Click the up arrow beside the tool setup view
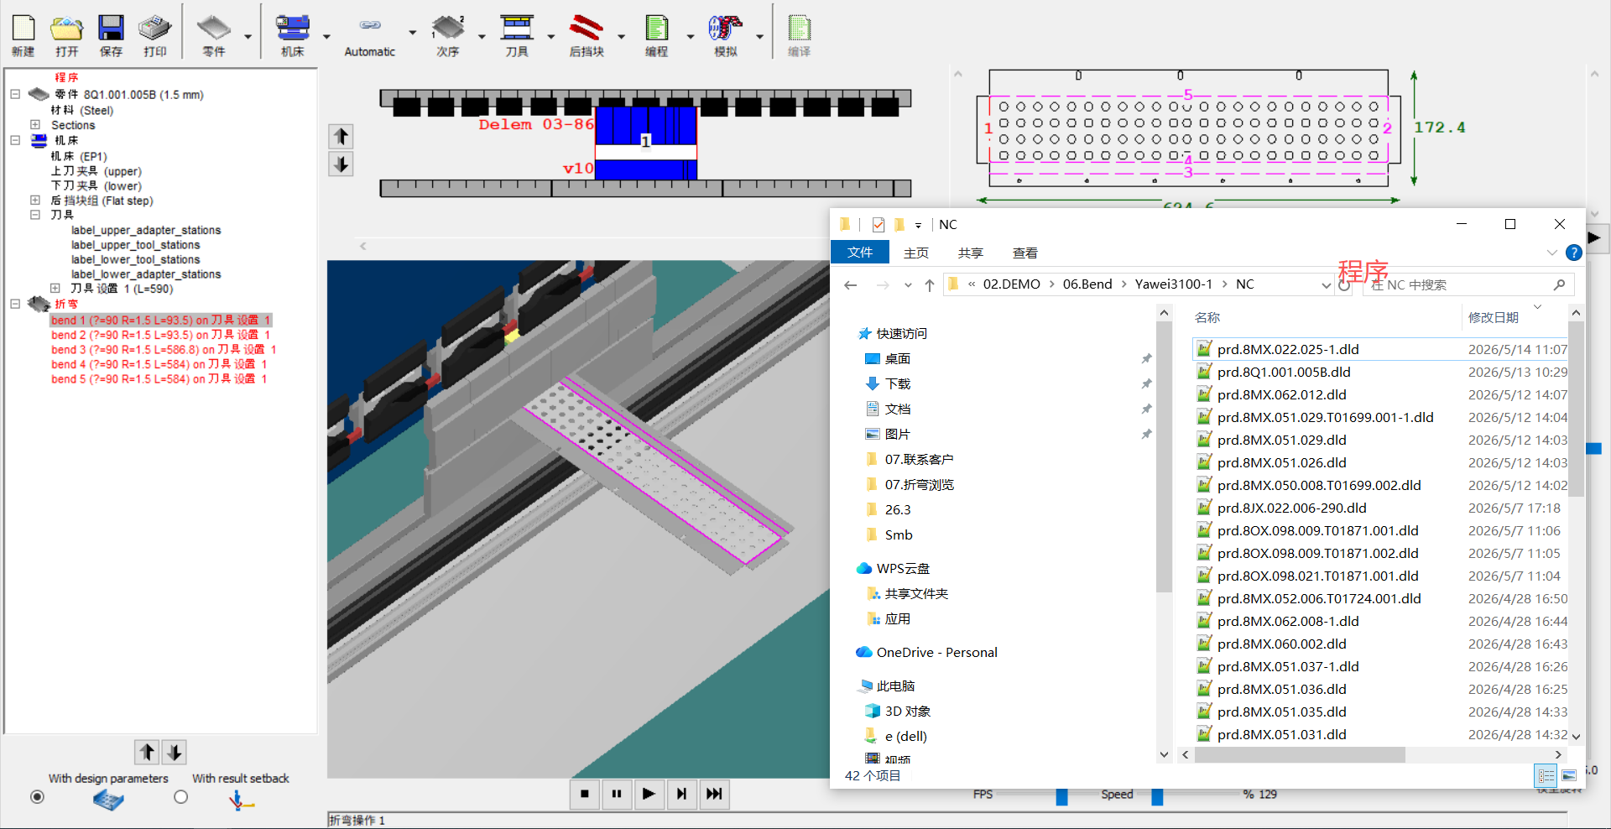The height and width of the screenshot is (829, 1611). pos(341,136)
